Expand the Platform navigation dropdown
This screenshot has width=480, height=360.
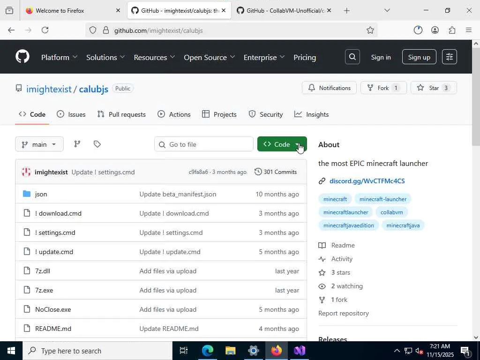point(60,57)
